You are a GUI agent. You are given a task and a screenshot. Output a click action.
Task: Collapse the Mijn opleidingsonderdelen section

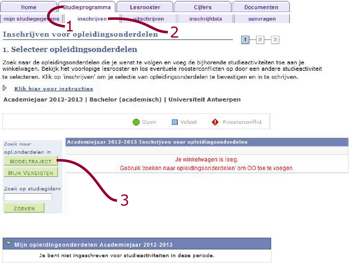[x=9, y=244]
